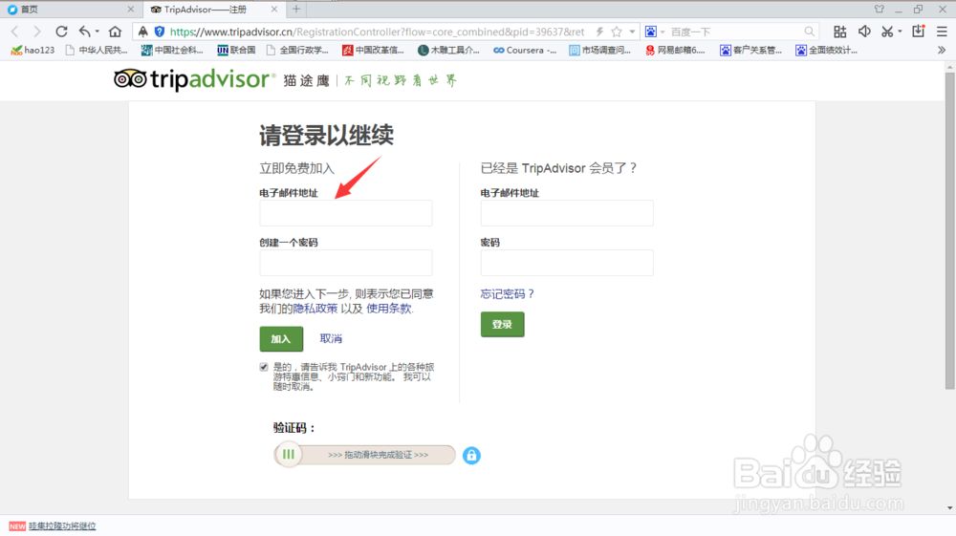Open the extensions grid icon
956x536 pixels.
click(839, 32)
